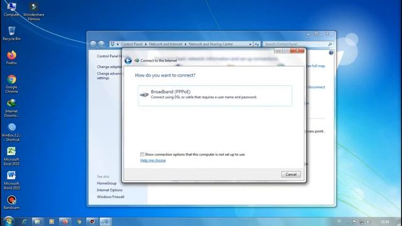
Task: Click the Bandicam taskbar button
Action: tap(92, 222)
